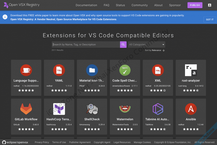Screen dimensions: 217x145
Task: Expand the All Categories dropdown
Action: (146, 45)
